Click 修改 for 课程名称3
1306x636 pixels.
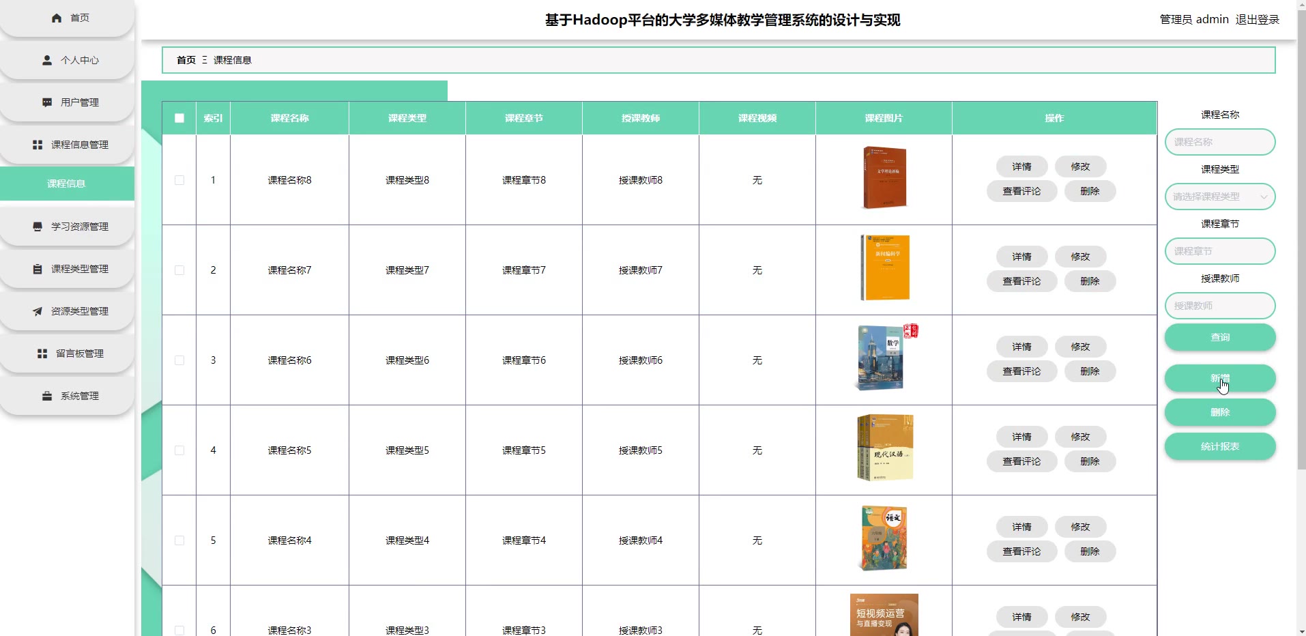coord(1080,617)
